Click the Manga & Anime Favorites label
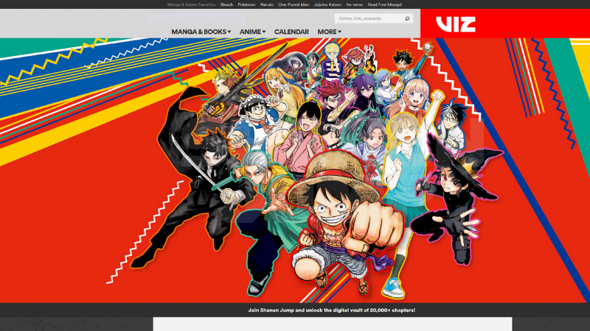 pos(191,4)
